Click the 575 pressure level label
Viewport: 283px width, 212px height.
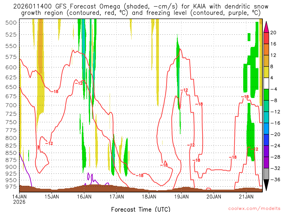(x=11, y=57)
